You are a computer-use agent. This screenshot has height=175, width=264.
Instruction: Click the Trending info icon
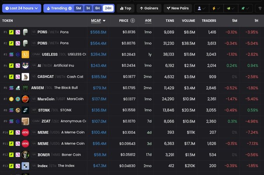click(70, 9)
